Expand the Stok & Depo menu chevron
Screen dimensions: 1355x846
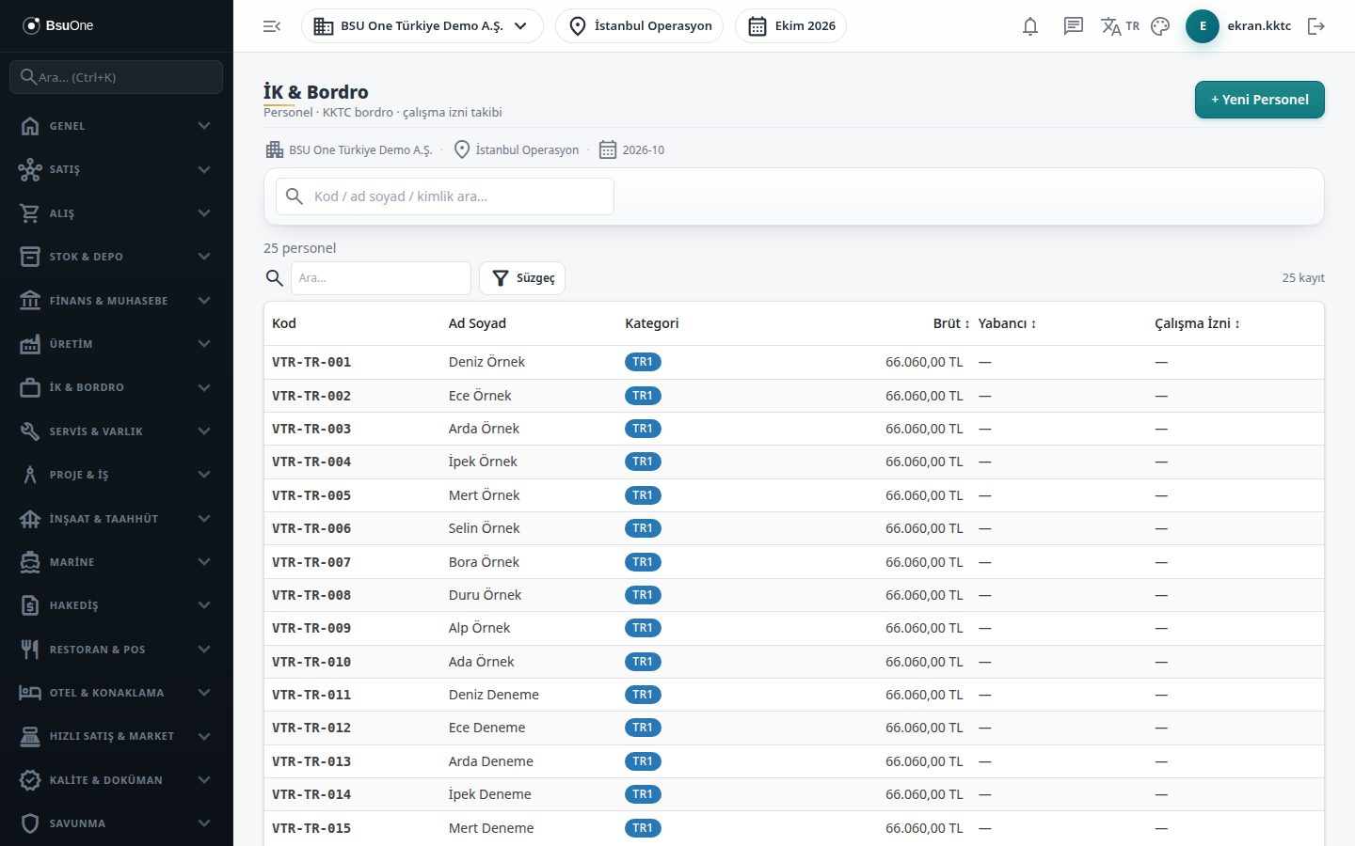click(204, 257)
